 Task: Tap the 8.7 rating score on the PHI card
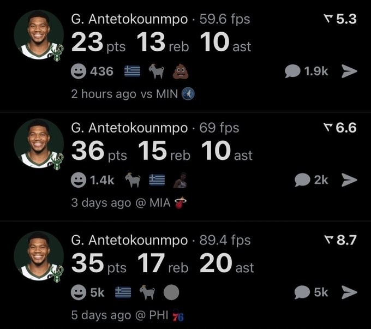click(340, 240)
